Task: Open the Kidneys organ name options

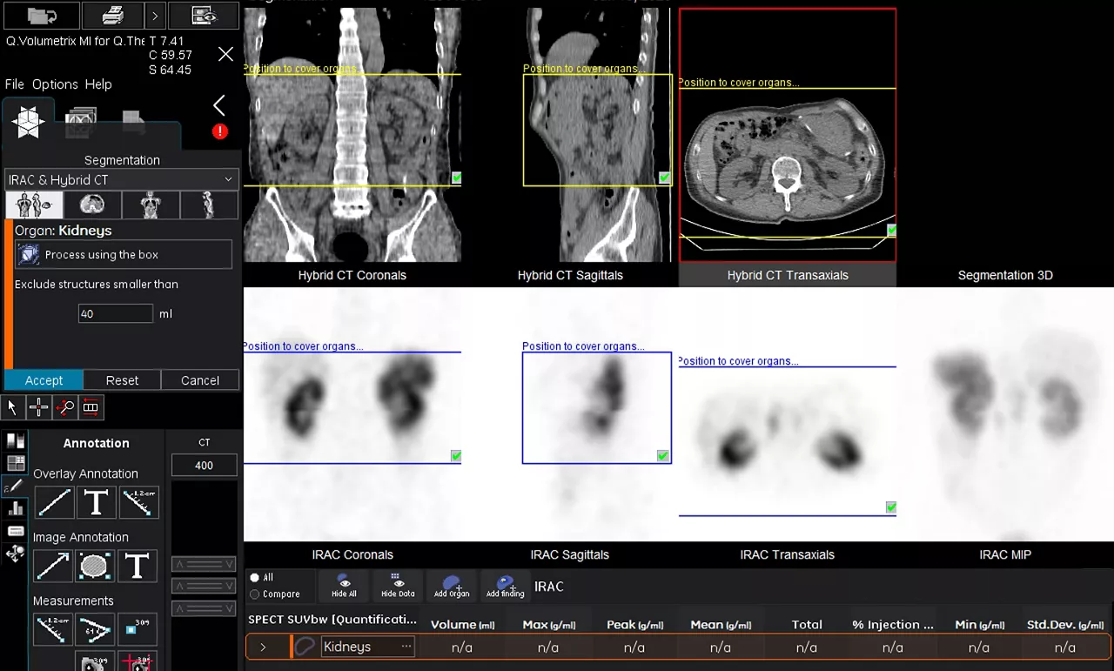Action: (x=406, y=647)
